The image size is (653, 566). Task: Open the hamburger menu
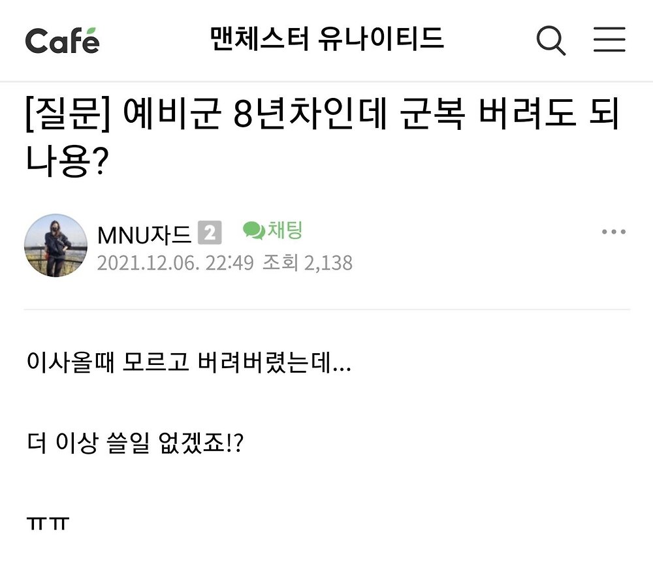tap(609, 40)
